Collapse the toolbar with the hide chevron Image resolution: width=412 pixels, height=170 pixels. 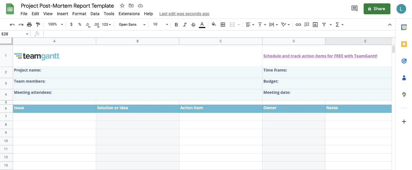coord(390,24)
